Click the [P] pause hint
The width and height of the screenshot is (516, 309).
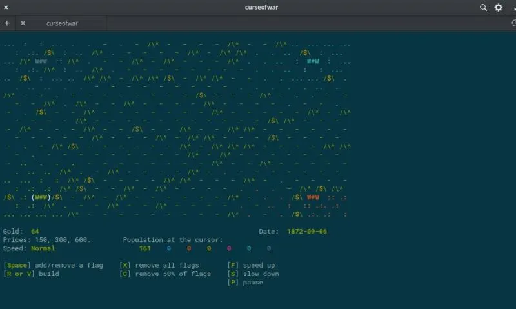[245, 283]
